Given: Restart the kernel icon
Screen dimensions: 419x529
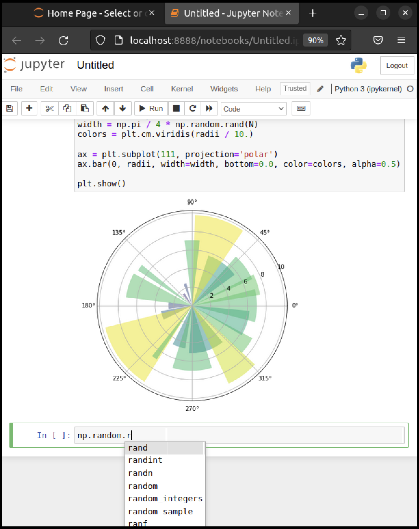Looking at the screenshot, I should tap(193, 108).
